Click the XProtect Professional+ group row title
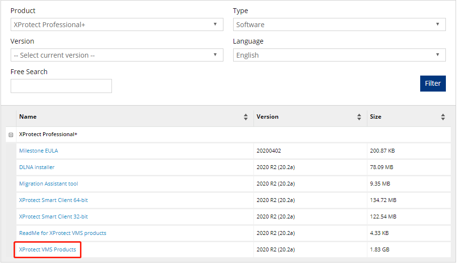Screen dimensions: 458x264 pos(48,134)
